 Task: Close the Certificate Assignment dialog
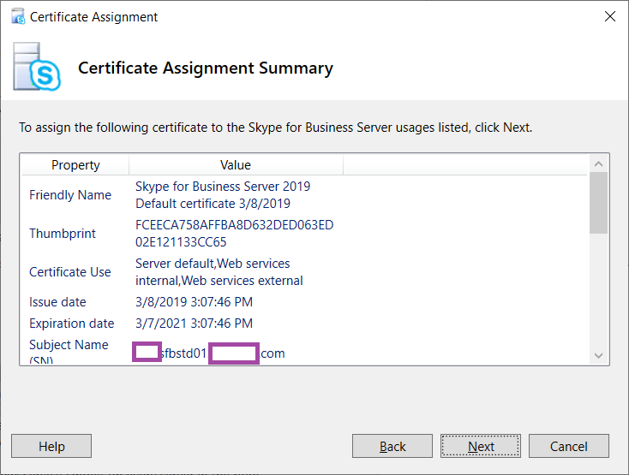610,16
